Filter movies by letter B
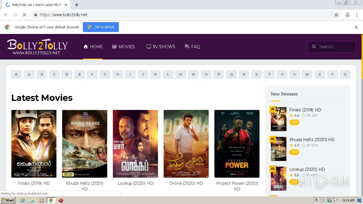The image size is (363, 204). [42, 75]
